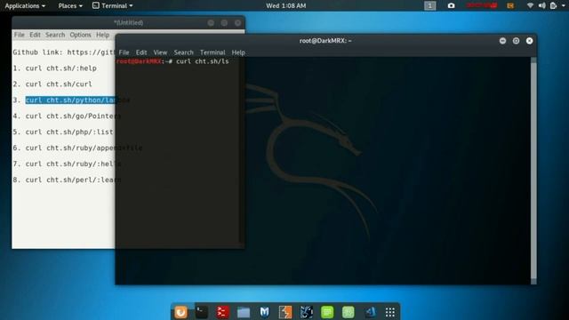Open the text editor's Search menu

click(x=55, y=35)
